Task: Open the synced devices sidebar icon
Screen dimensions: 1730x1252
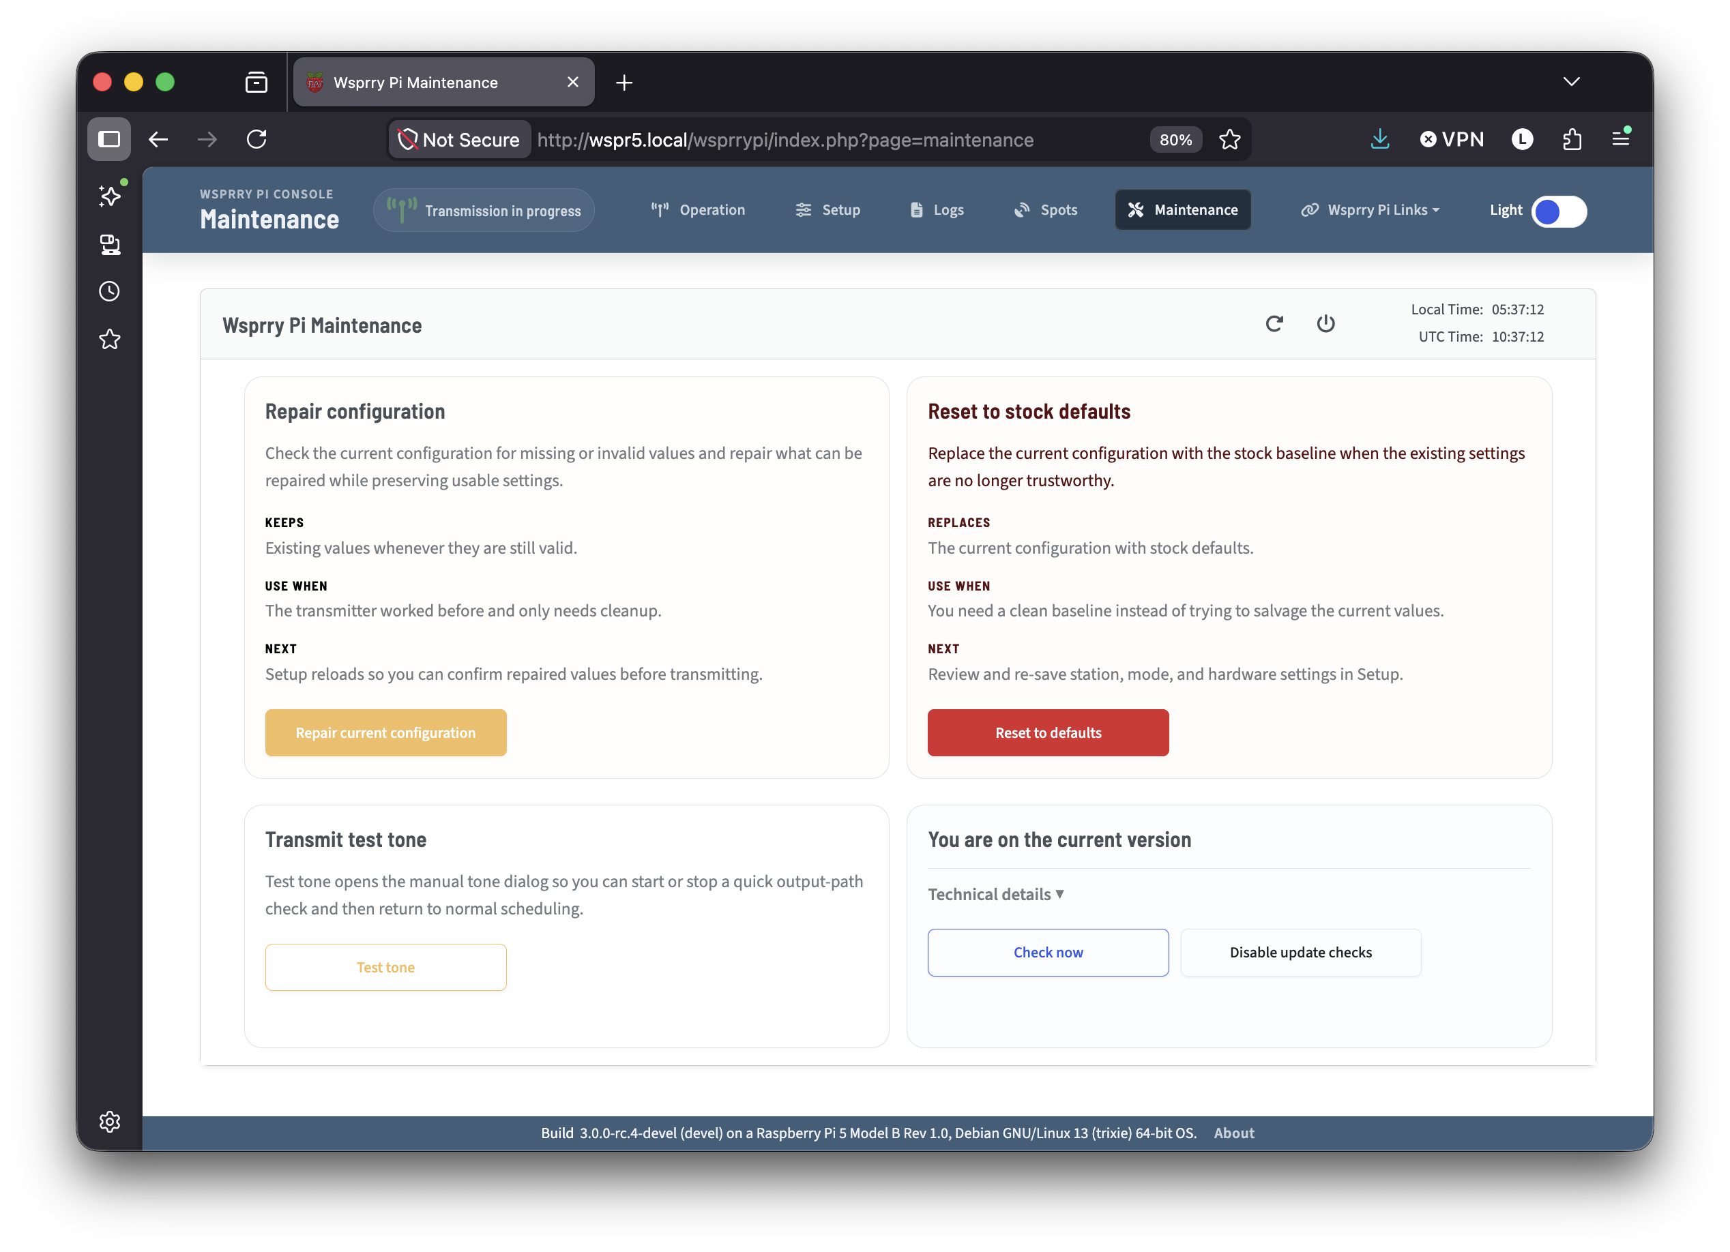Action: pos(110,244)
